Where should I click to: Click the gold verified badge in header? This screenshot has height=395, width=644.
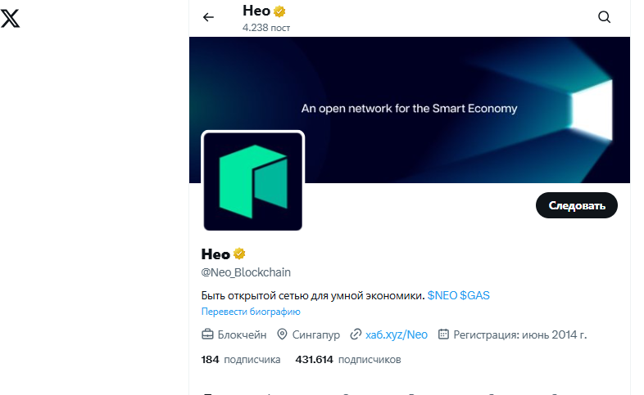(279, 11)
